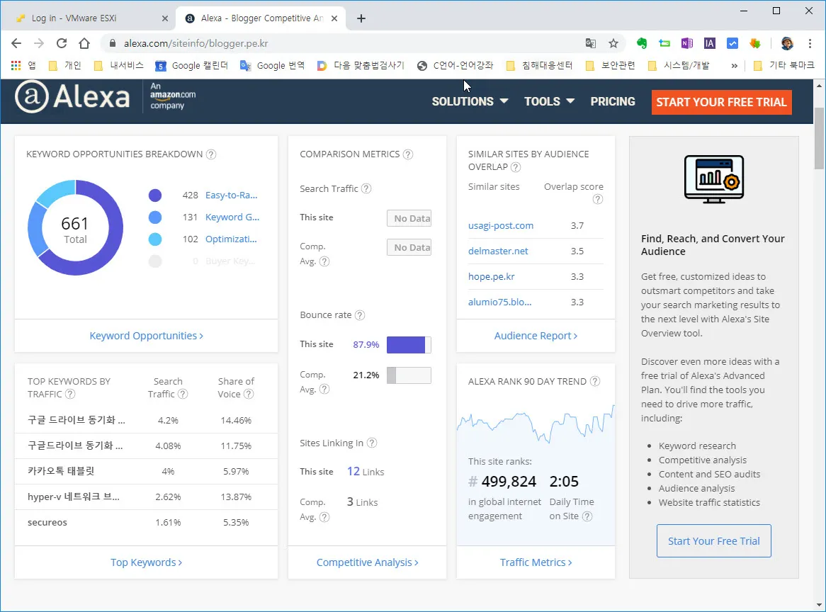The image size is (826, 612).
Task: Expand the TOOLS dropdown menu
Action: [549, 101]
